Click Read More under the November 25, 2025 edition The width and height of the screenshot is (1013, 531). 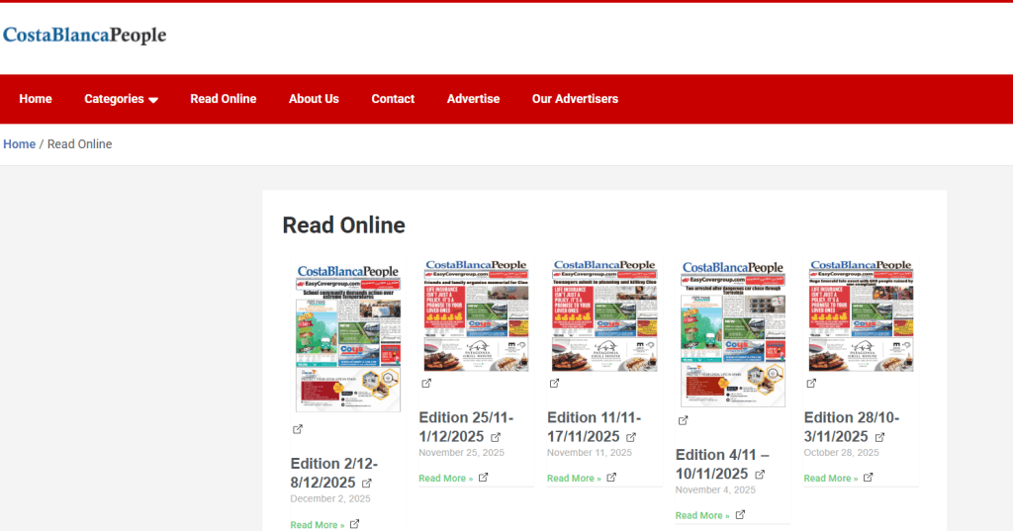446,478
